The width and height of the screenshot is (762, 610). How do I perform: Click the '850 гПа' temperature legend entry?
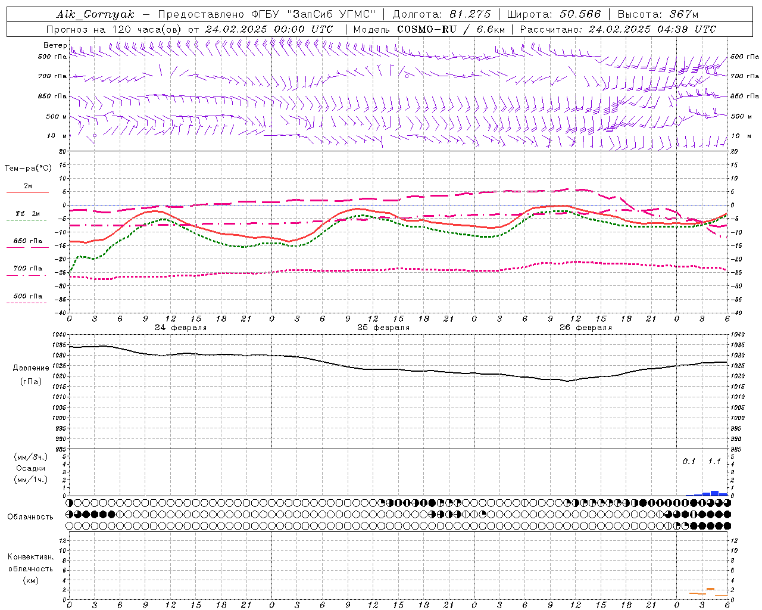[28, 241]
